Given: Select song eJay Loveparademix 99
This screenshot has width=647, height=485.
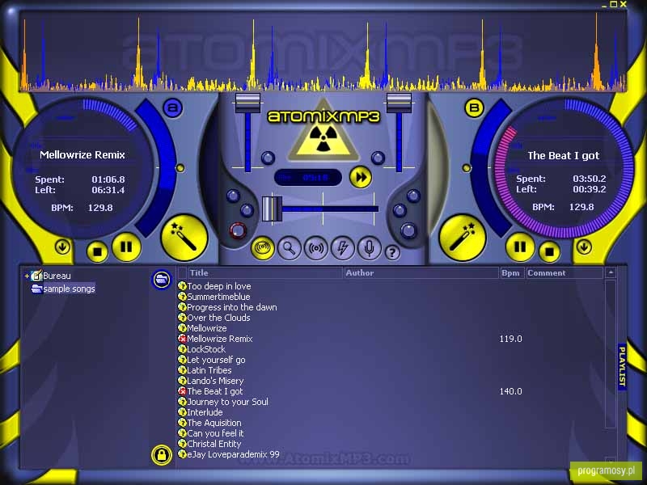Looking at the screenshot, I should (x=233, y=454).
